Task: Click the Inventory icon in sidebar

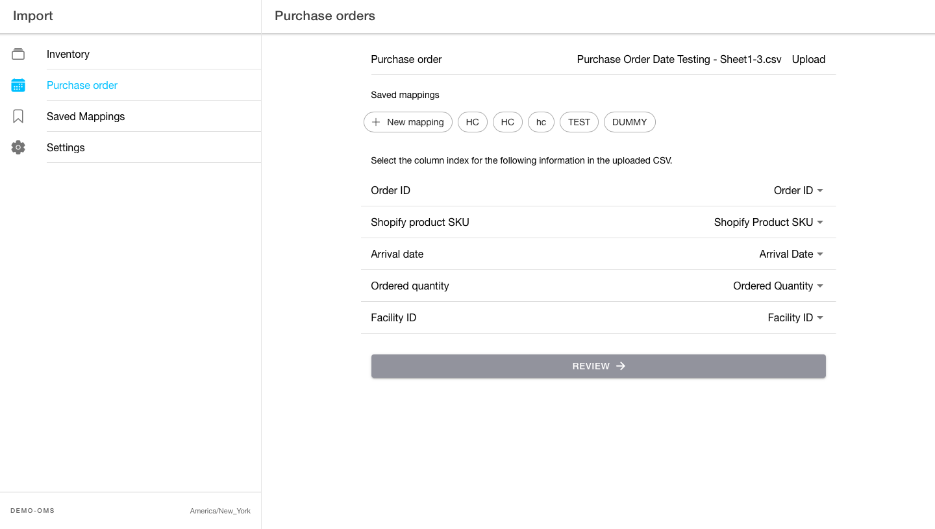Action: coord(18,54)
